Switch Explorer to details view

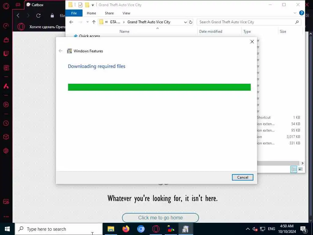(294, 169)
